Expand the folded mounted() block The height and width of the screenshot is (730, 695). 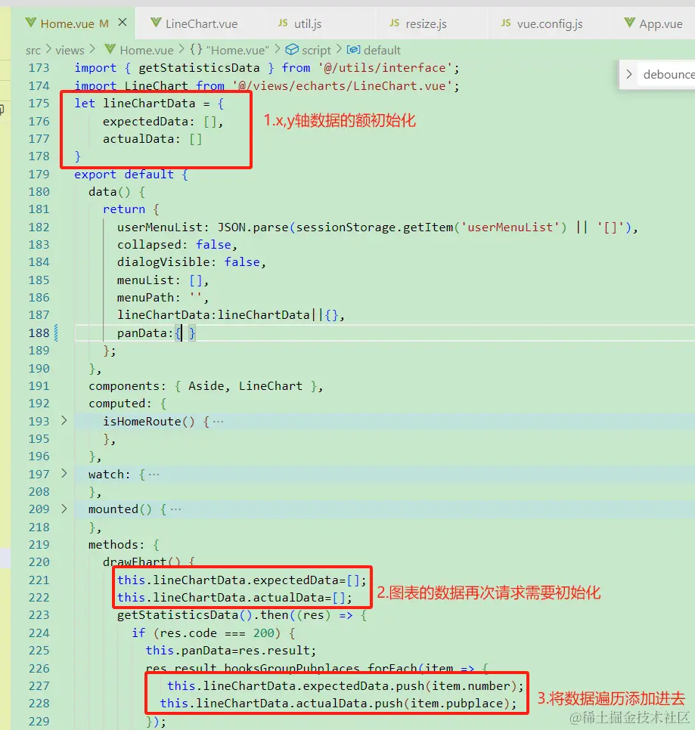click(x=64, y=509)
